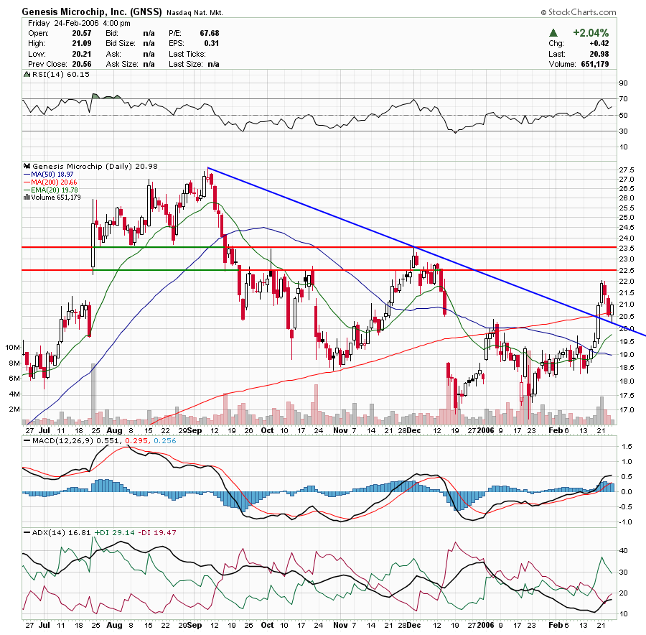Click the Open value 20.57

tap(82, 33)
